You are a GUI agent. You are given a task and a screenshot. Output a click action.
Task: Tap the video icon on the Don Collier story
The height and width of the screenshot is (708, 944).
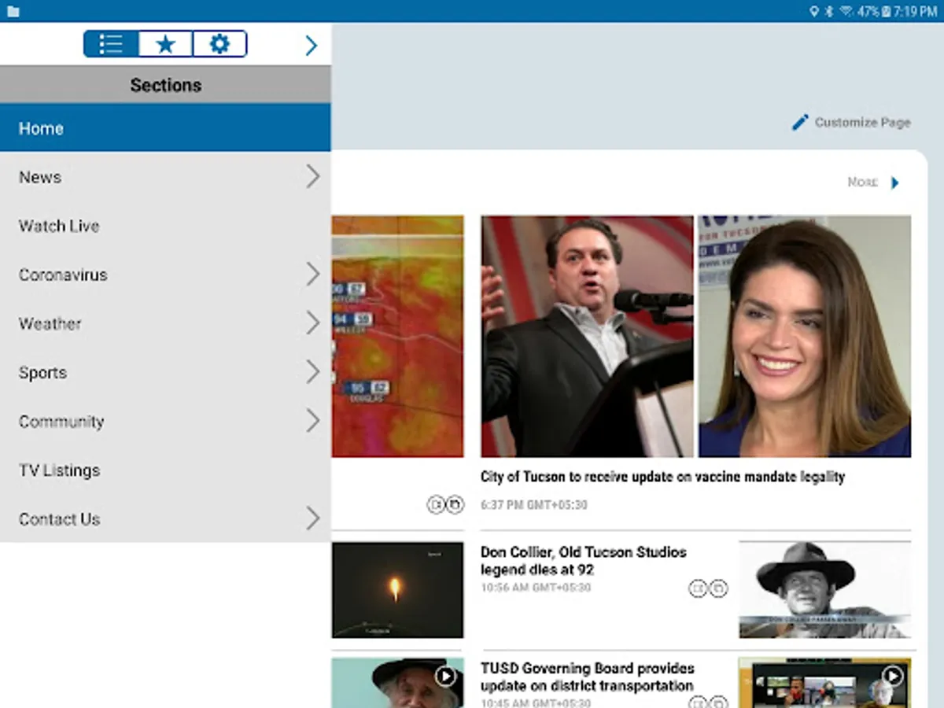(x=698, y=588)
